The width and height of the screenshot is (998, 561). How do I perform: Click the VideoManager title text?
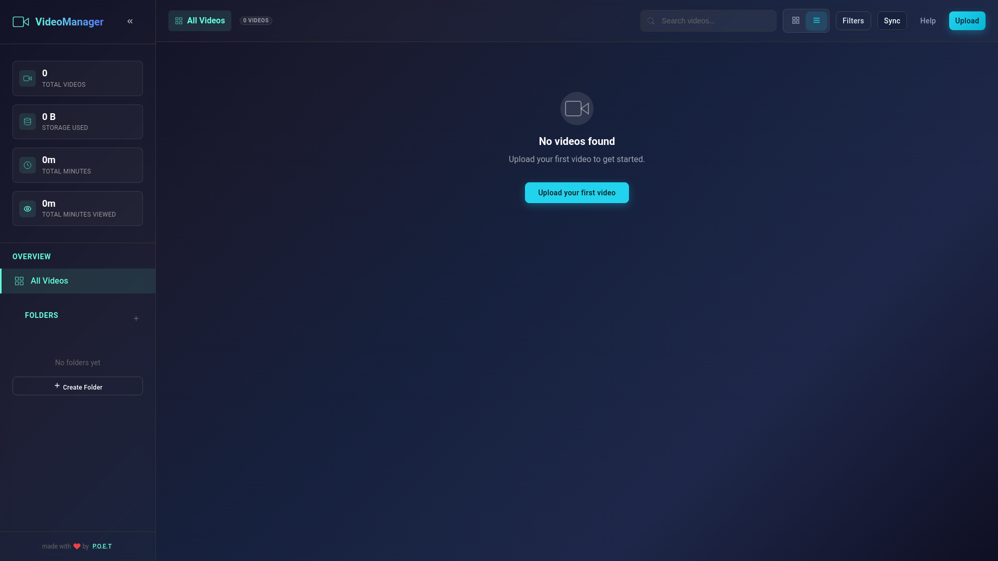click(70, 22)
